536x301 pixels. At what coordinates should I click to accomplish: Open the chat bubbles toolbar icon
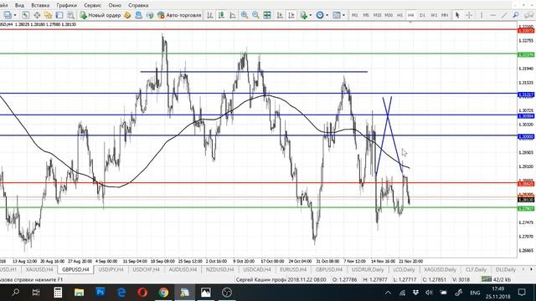point(528,15)
